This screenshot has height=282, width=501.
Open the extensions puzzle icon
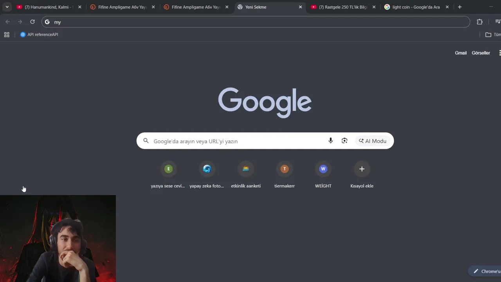coord(479,22)
